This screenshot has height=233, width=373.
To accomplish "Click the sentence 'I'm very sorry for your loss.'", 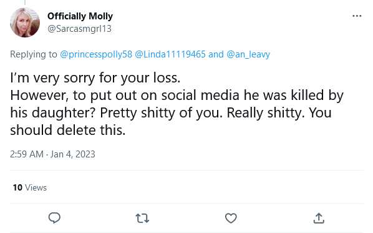I will 95,78.
